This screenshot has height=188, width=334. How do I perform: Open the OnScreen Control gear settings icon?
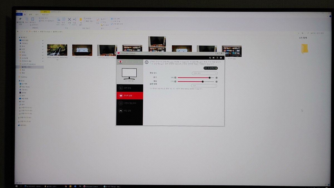[221, 58]
